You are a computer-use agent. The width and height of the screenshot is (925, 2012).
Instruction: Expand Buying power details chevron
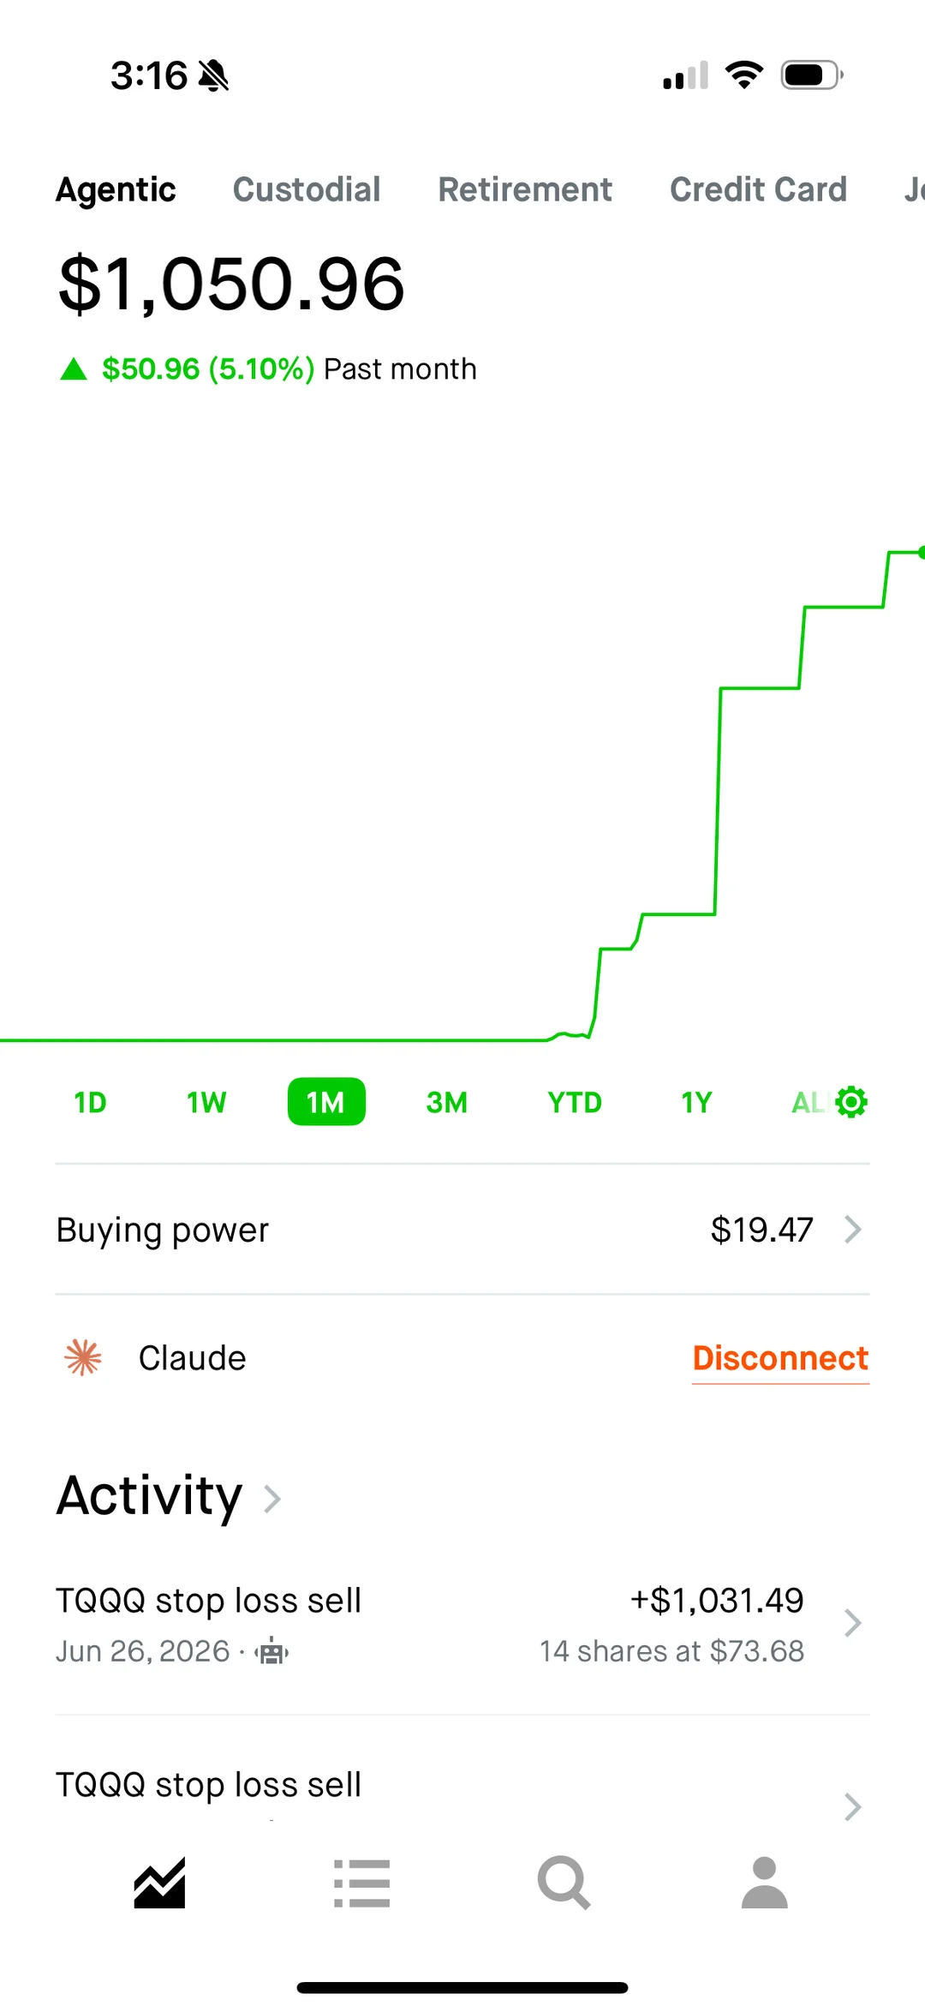point(852,1230)
